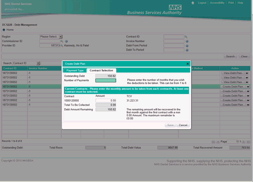Click the Provider ID input field

click(x=50, y=46)
